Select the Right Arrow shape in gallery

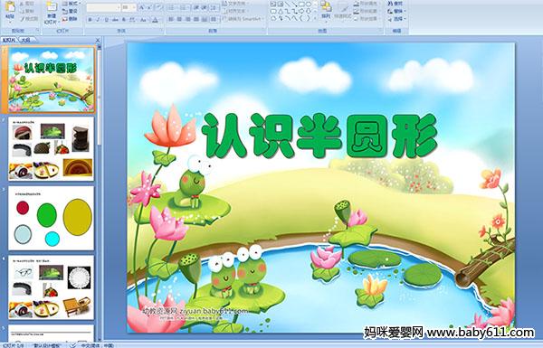[x=301, y=11]
